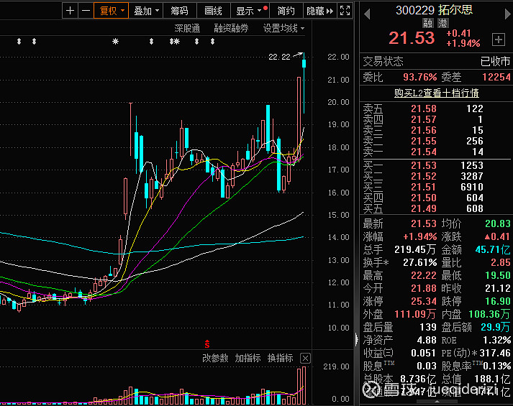Add stock to watchlist with plus icon
513x406 pixels.
498,39
